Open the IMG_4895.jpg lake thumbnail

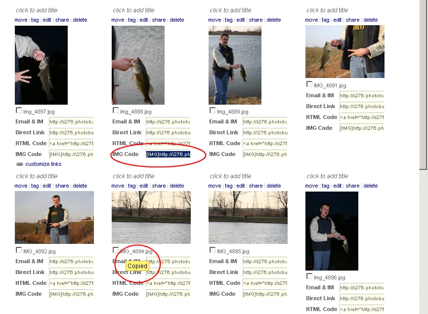pyautogui.click(x=248, y=218)
